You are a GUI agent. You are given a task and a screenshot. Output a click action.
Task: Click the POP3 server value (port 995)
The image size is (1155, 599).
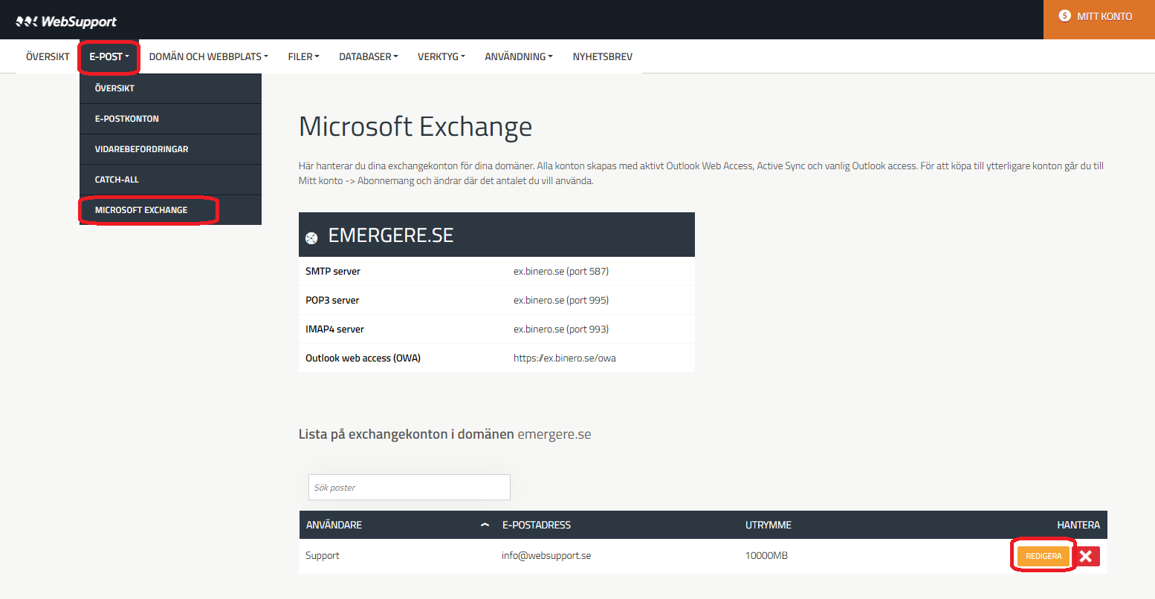pos(561,300)
